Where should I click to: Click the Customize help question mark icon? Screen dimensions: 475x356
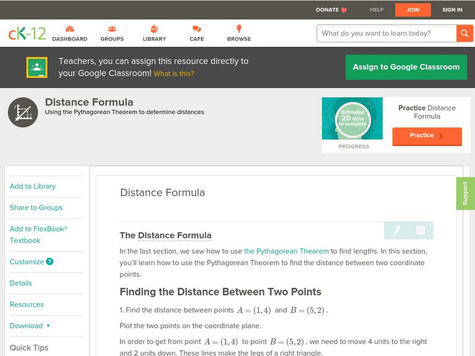[x=50, y=262]
